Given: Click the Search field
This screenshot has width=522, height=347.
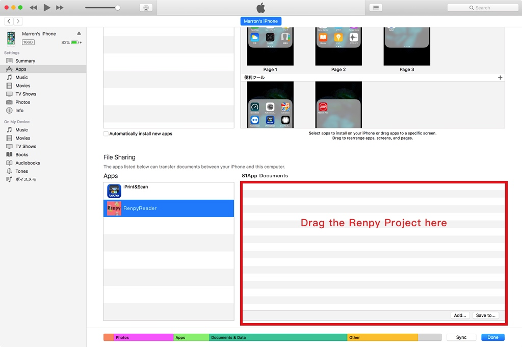Looking at the screenshot, I should coord(482,8).
